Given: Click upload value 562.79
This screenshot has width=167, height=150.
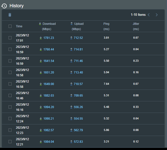Looking at the screenshot, I should pos(78,130).
